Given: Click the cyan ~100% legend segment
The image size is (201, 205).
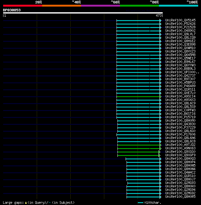Looking at the screenshot, I should coord(178,6).
